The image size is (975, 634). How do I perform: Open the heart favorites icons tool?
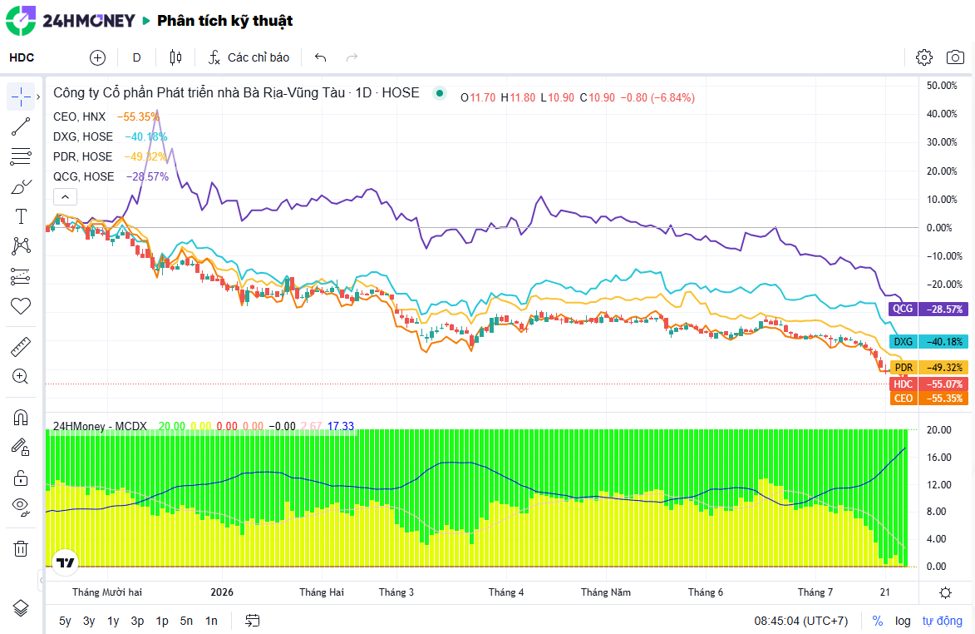point(21,305)
